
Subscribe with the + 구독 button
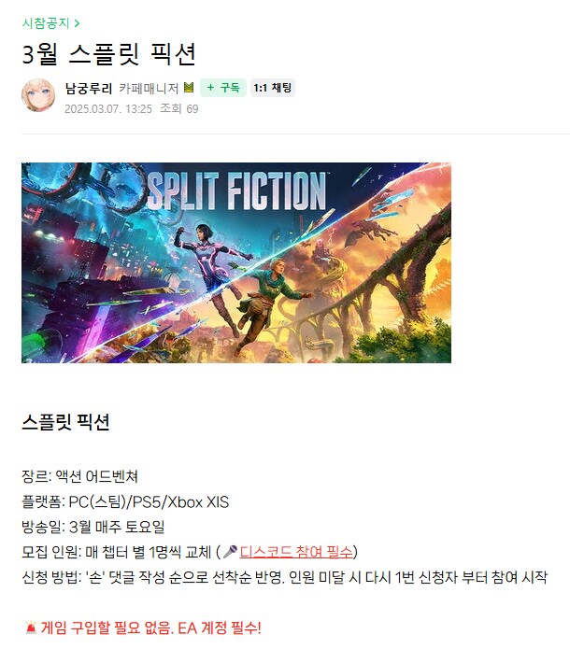tap(223, 88)
